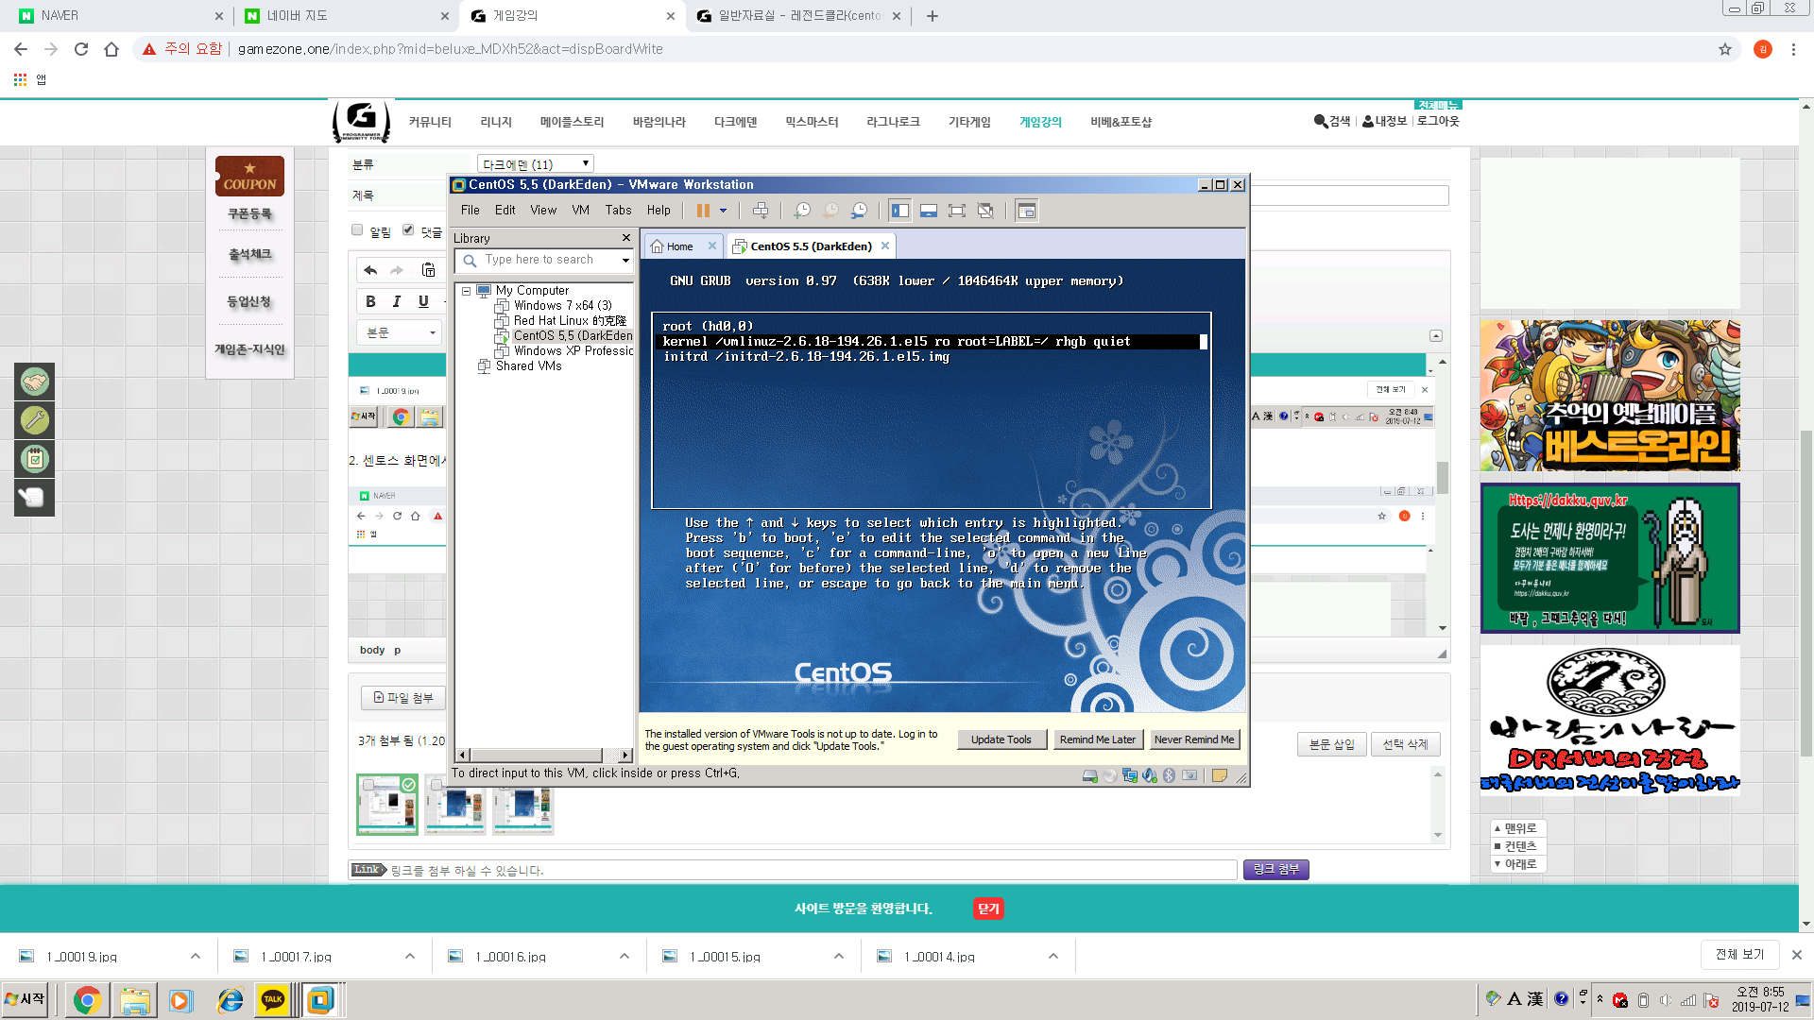Open the 커뮤니티 navigation link
This screenshot has width=1814, height=1020.
tap(430, 122)
